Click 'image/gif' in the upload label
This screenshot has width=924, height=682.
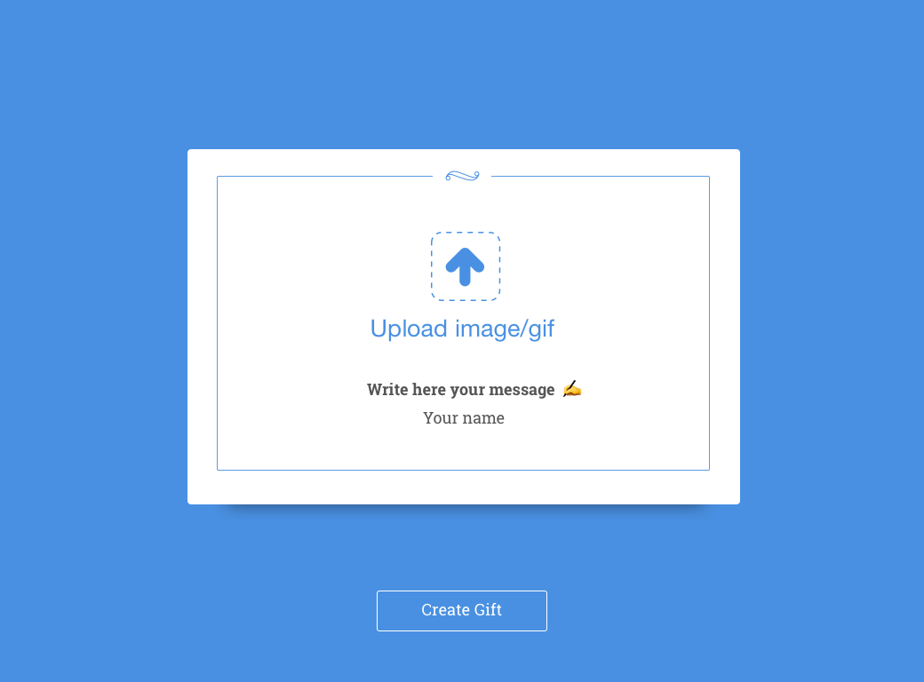tap(505, 329)
